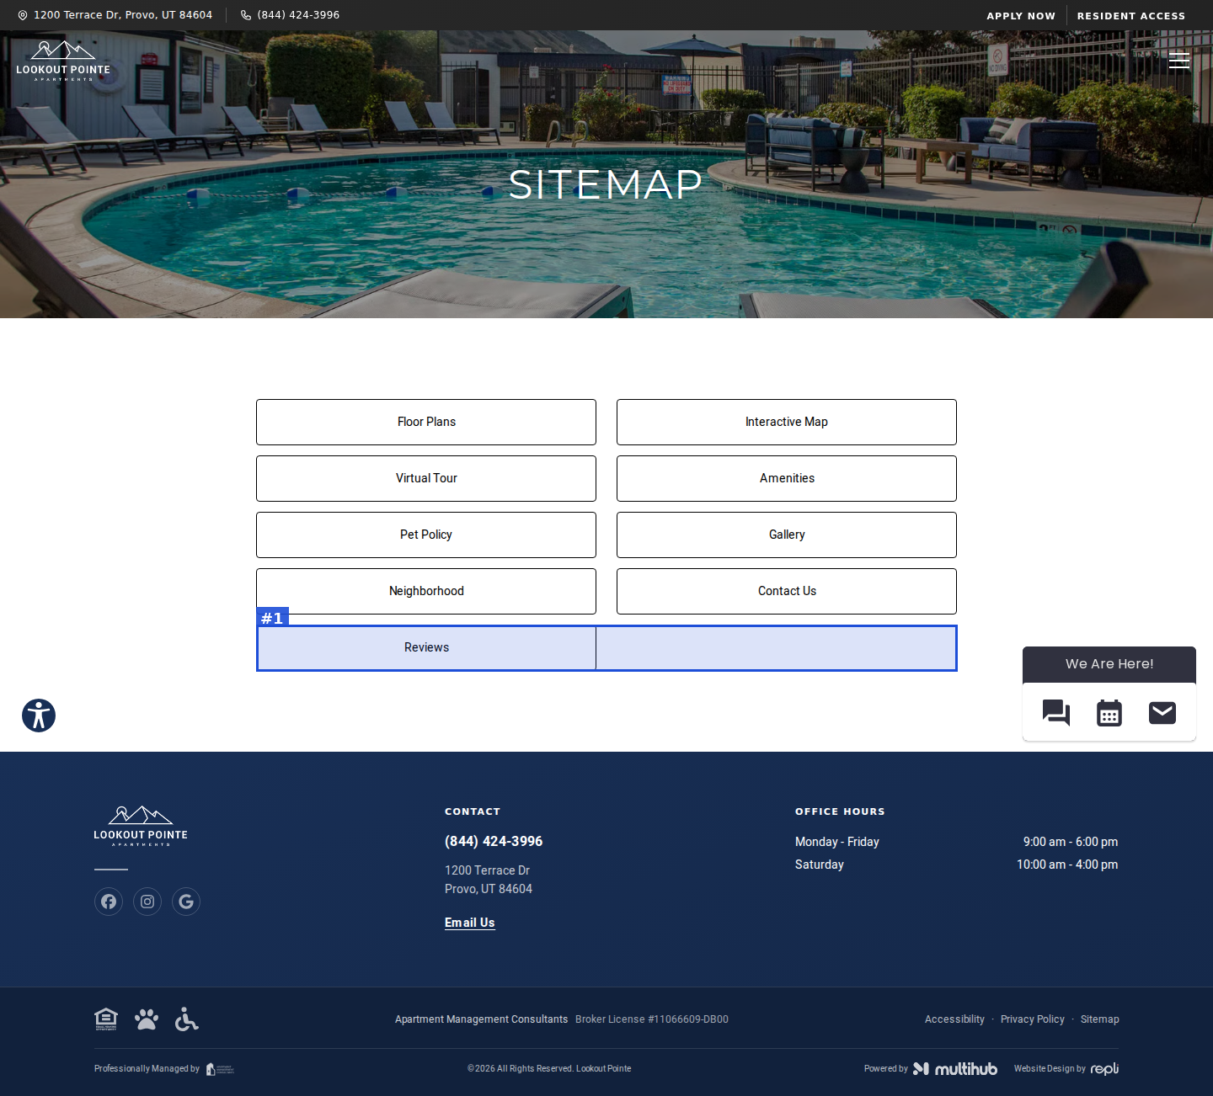Click the Email Us link

pos(470,923)
